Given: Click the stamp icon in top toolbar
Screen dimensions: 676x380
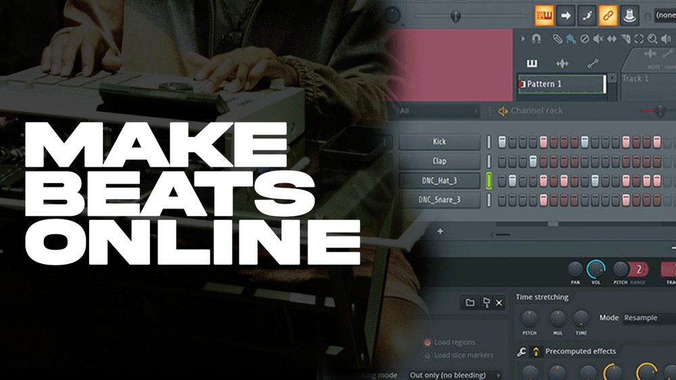Looking at the screenshot, I should pyautogui.click(x=630, y=14).
